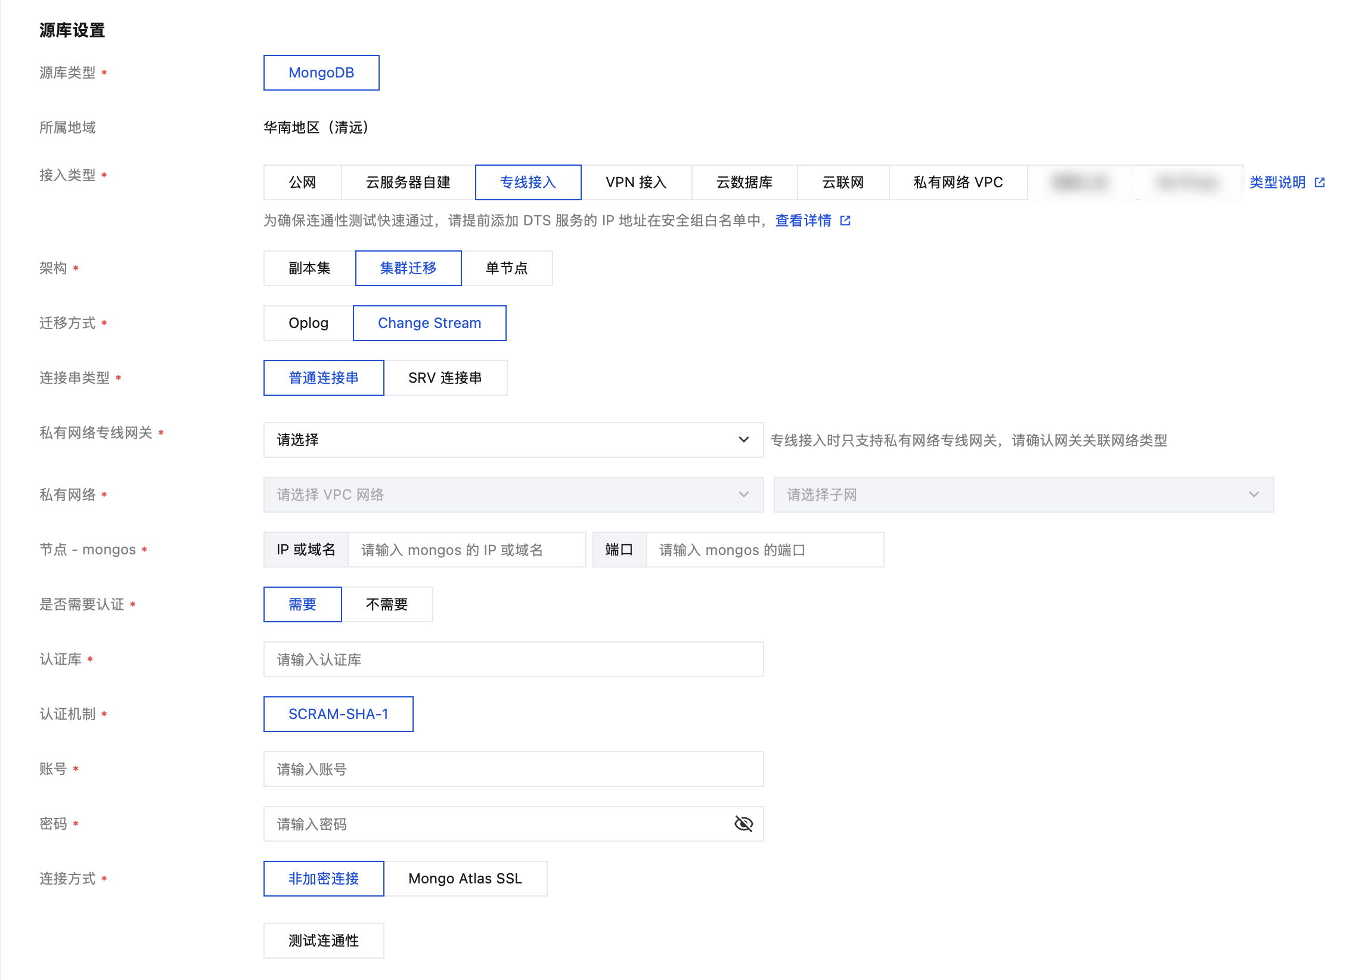1365x980 pixels.
Task: Open the 查看详情 link
Action: [803, 221]
